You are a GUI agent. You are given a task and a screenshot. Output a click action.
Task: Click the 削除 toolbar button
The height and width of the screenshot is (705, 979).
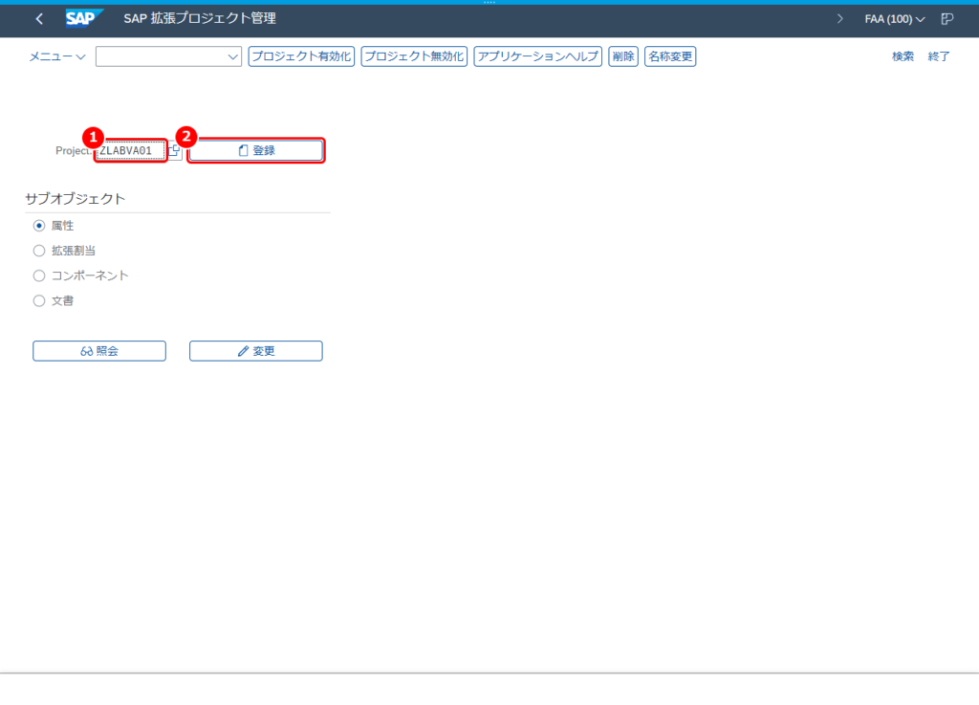(623, 56)
